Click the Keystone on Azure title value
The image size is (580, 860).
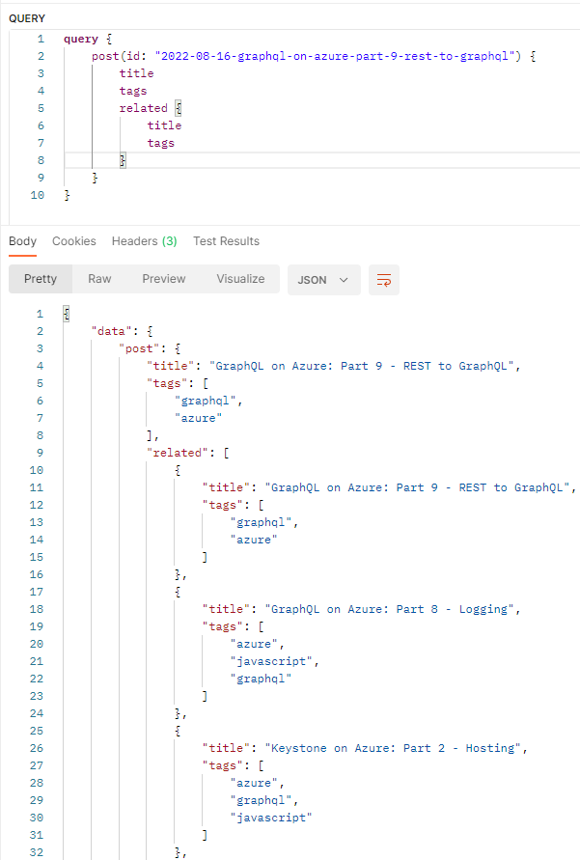click(393, 748)
